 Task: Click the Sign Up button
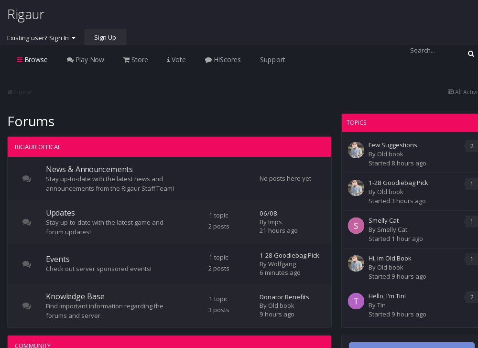105,37
